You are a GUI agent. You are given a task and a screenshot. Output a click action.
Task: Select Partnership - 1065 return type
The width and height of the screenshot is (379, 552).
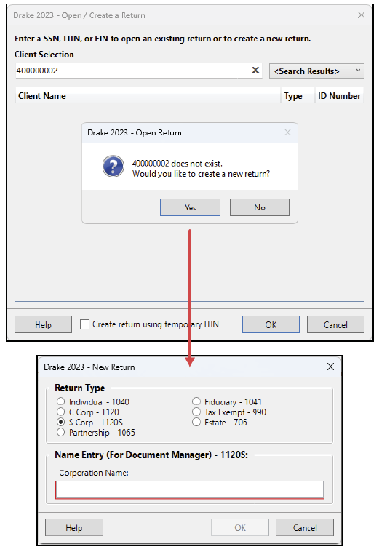click(x=96, y=432)
